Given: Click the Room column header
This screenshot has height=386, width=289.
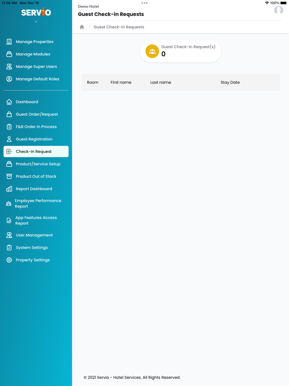Looking at the screenshot, I should [x=92, y=83].
